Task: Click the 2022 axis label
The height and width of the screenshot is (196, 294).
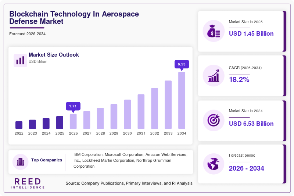Action: (19, 133)
